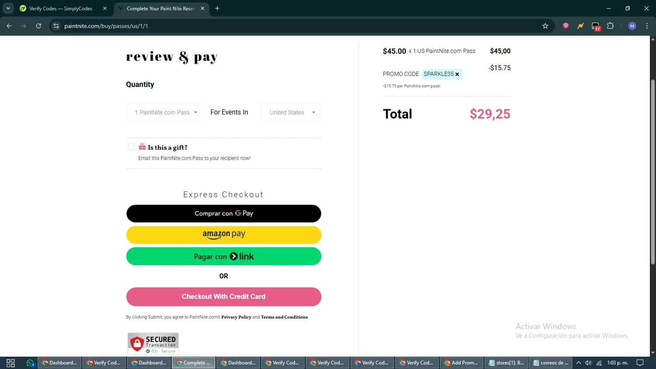Viewport: 656px width, 369px height.
Task: Click 'Email this PaintNite.com Pass to your recipient now!' text
Action: (194, 158)
